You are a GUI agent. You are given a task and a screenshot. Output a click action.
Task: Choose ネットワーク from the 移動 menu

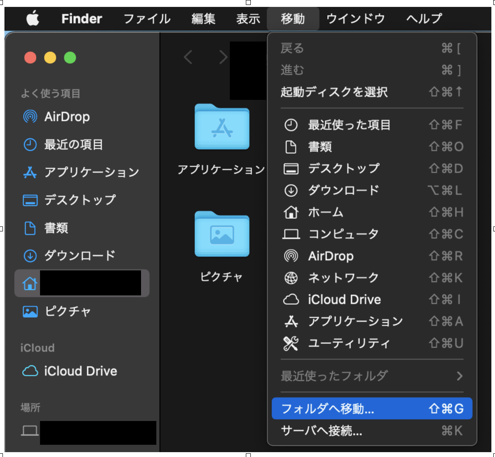coord(372,278)
